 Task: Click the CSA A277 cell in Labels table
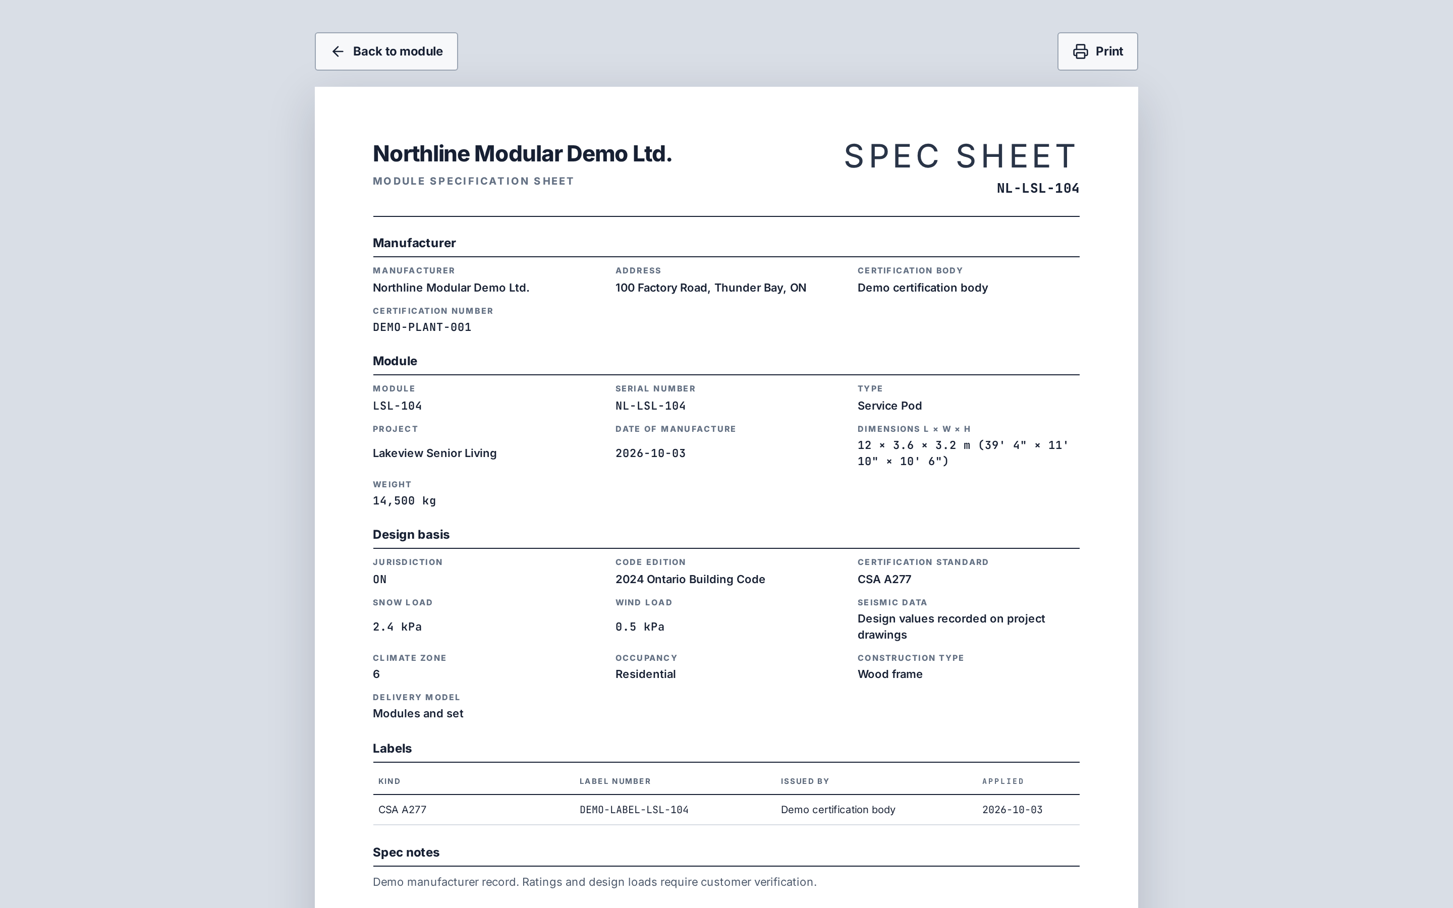[402, 810]
